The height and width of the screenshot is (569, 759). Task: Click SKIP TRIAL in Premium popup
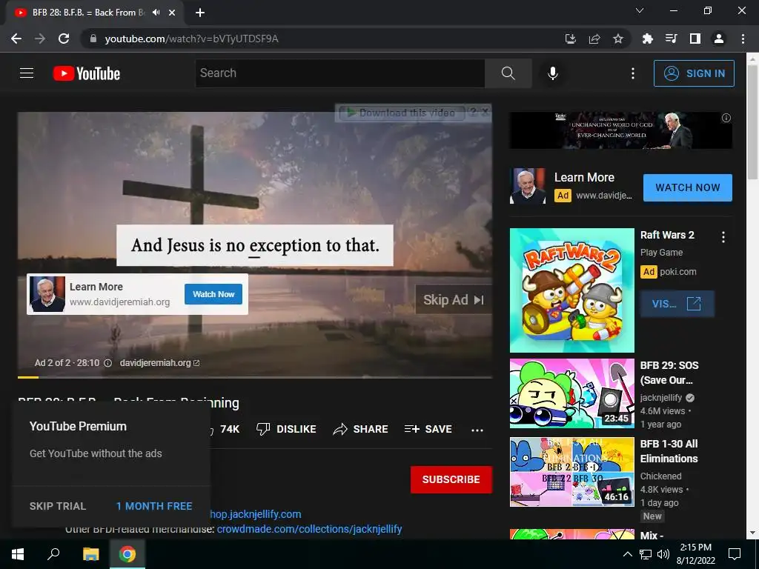pyautogui.click(x=58, y=506)
